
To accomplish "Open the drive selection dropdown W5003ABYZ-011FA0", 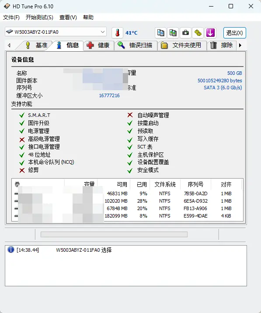I will click(x=56, y=32).
